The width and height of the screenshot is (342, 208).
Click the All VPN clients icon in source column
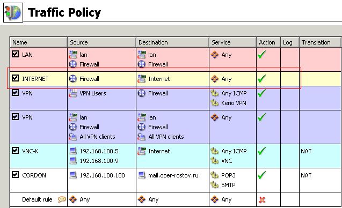[73, 137]
